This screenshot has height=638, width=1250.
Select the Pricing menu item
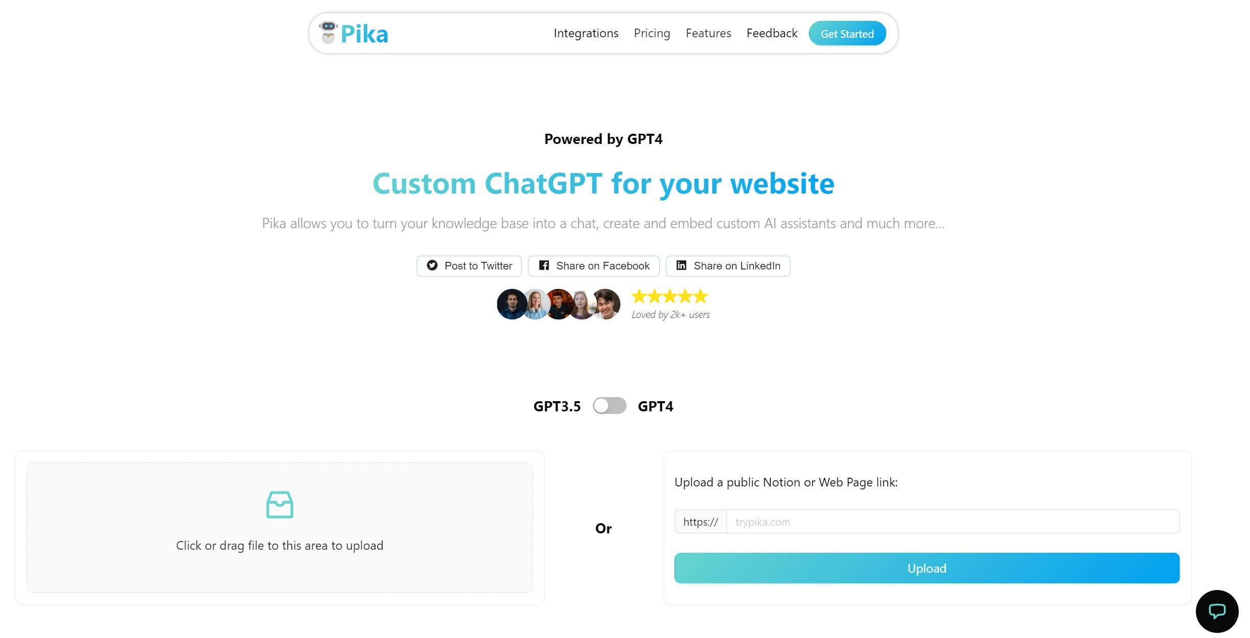652,33
